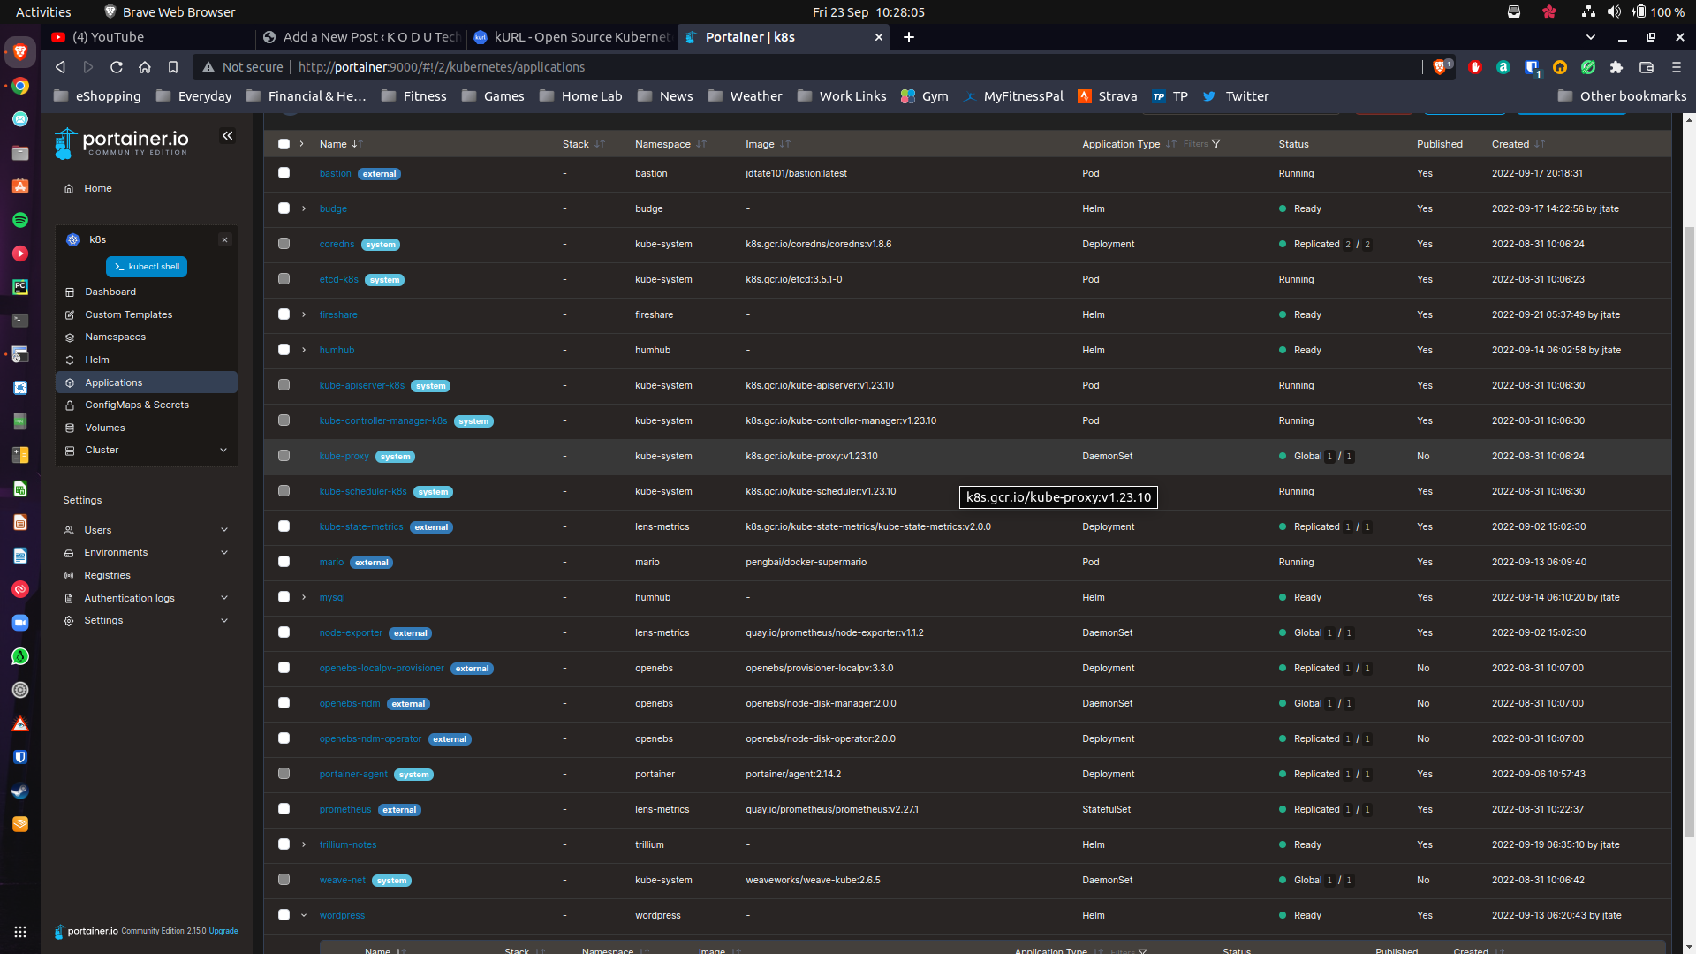This screenshot has height=954, width=1696.
Task: Click the browser reload icon
Action: (x=117, y=67)
